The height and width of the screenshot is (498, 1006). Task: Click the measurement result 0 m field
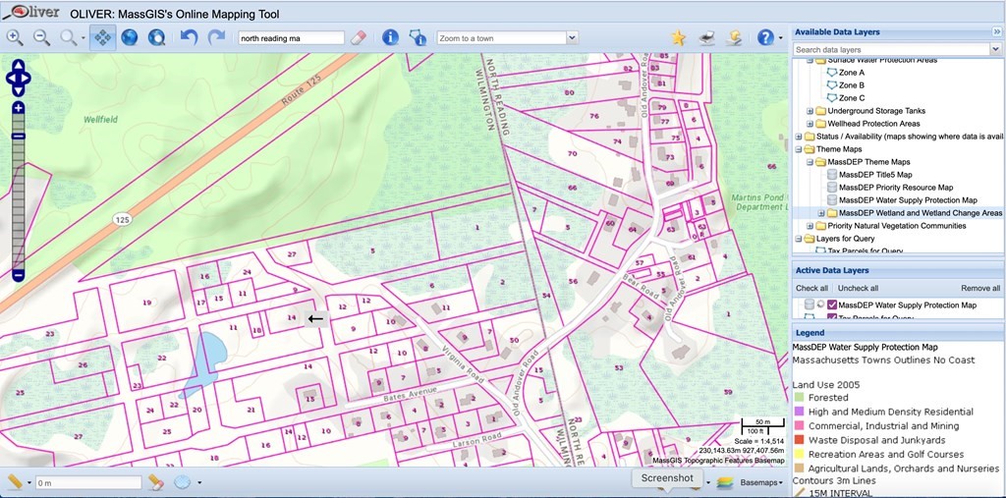pyautogui.click(x=88, y=482)
